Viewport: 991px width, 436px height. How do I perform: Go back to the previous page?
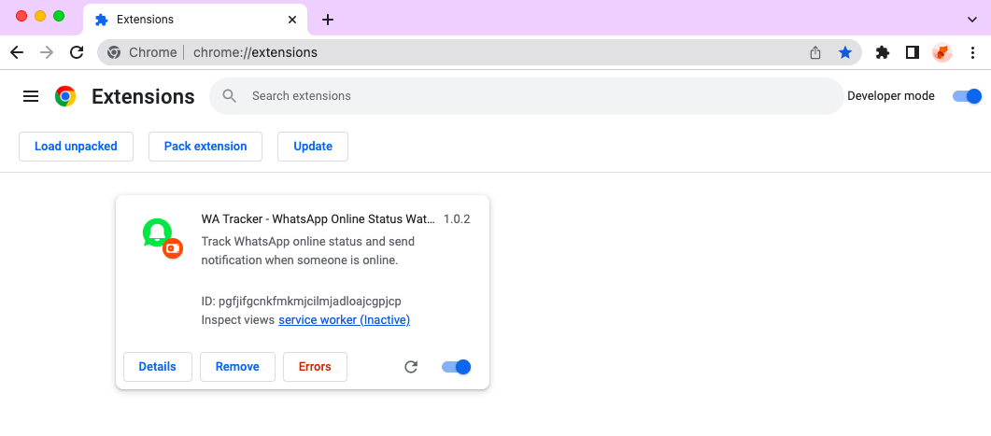click(17, 52)
